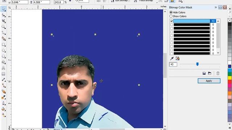The width and height of the screenshot is (232, 130).
Task: Click the mask list scroll-up arrow
Action: tap(218, 21)
